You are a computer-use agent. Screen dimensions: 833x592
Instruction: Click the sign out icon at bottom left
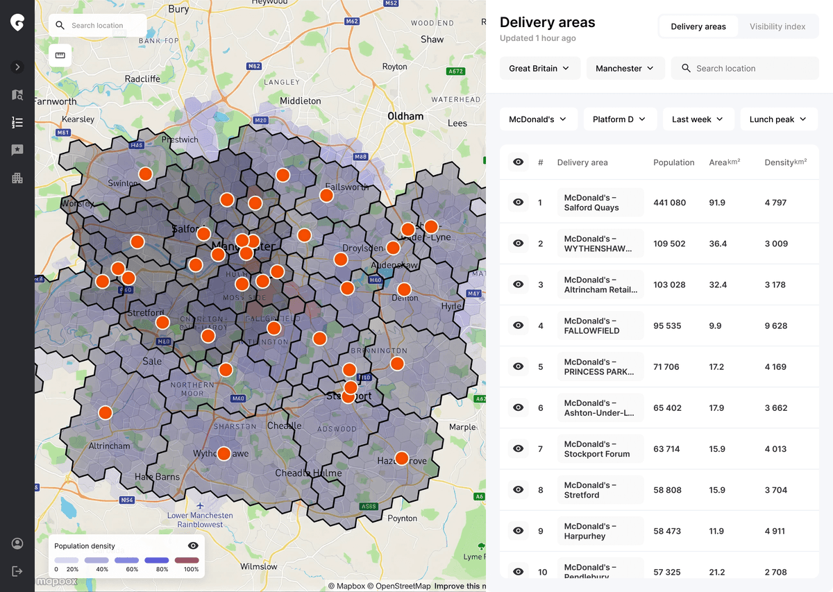[x=17, y=570]
